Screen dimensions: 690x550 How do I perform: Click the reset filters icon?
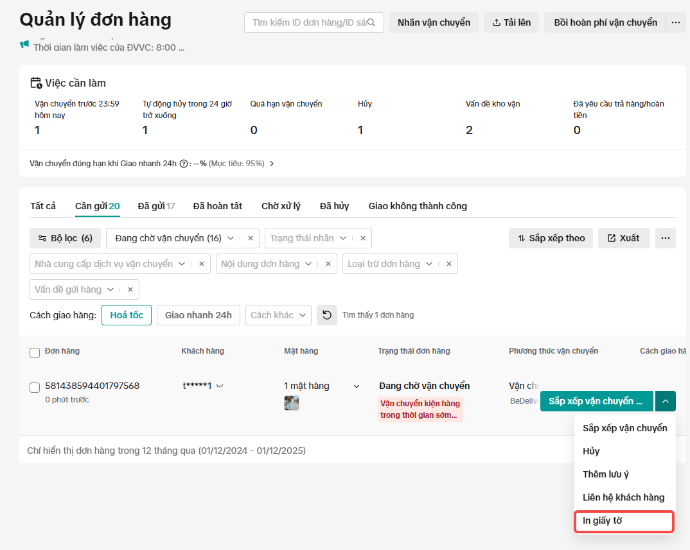point(327,315)
